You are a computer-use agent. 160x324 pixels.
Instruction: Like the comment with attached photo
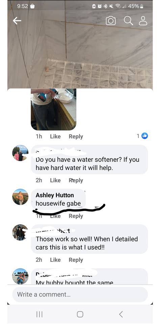pos(55,136)
